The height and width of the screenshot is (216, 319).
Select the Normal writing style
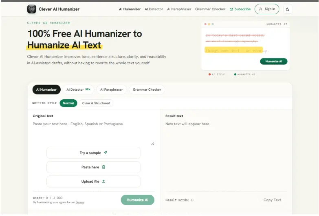(68, 103)
